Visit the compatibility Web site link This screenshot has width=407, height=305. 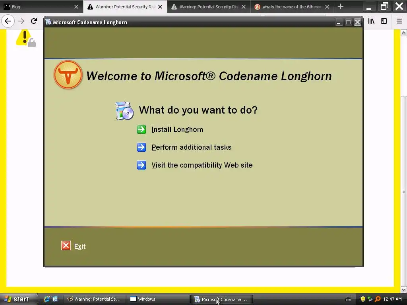click(202, 165)
